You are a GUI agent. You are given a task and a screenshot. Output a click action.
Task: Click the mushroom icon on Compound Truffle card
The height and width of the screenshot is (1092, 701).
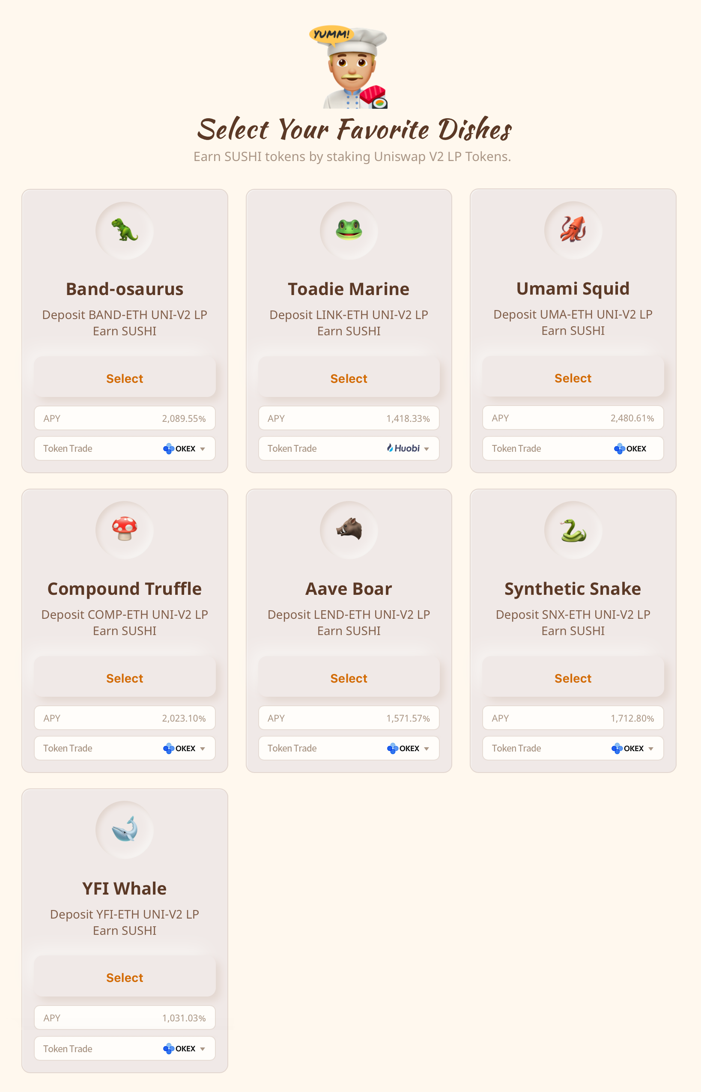point(124,529)
